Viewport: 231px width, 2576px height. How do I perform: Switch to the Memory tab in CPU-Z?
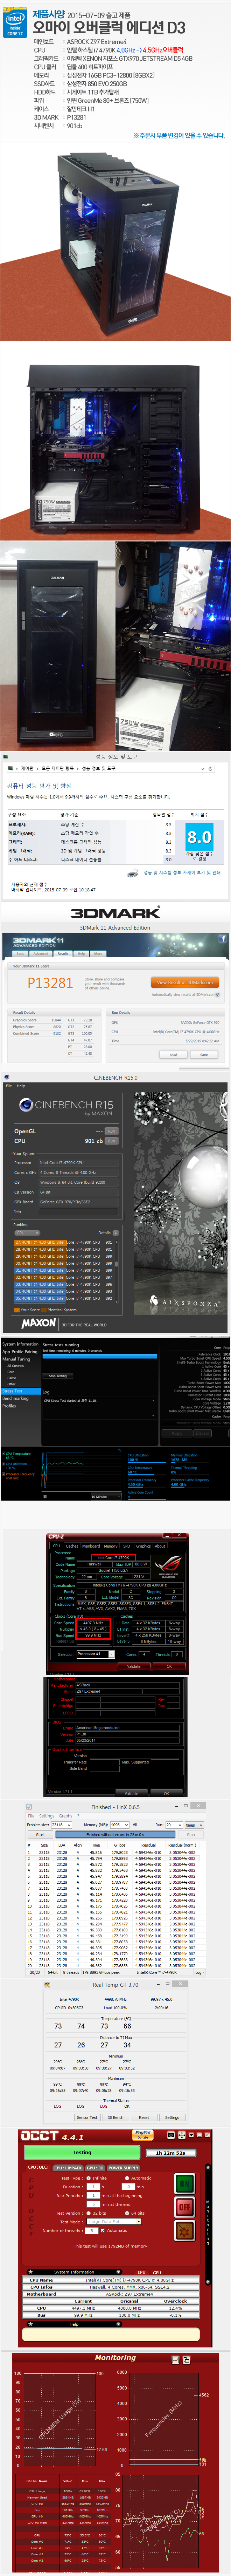(111, 1546)
